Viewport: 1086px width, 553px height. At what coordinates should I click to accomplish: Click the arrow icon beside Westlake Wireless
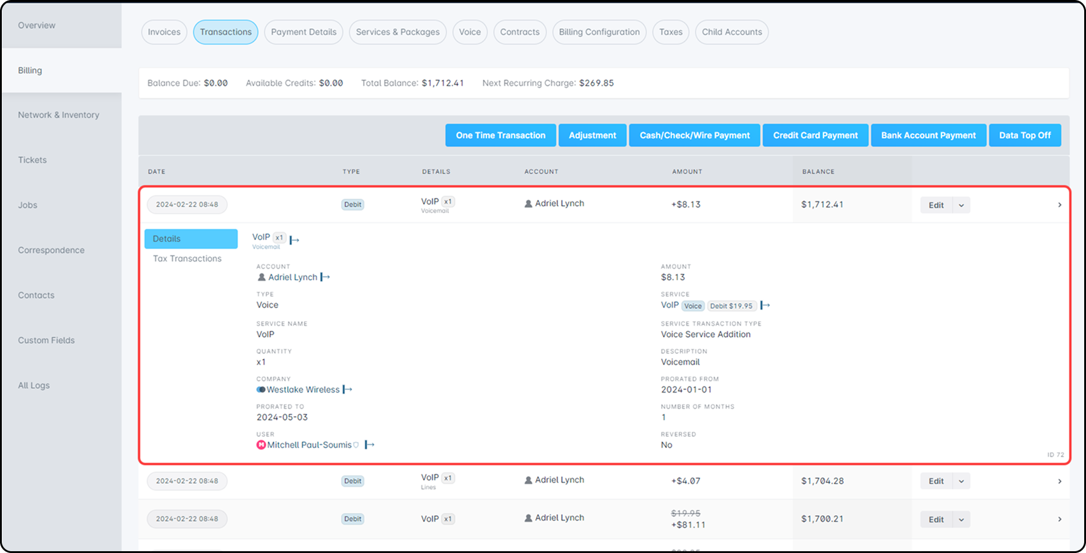pyautogui.click(x=347, y=390)
